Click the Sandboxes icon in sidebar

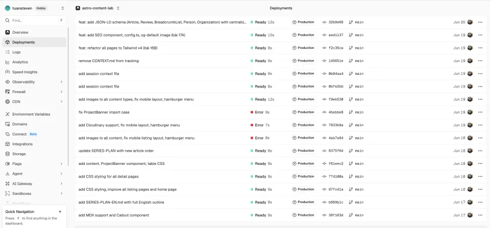pos(8,193)
